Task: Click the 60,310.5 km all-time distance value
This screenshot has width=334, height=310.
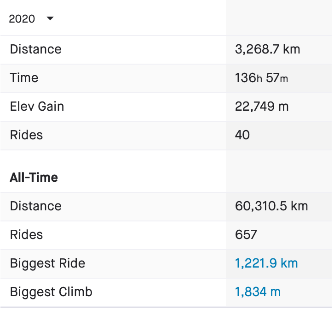Action: tap(271, 206)
